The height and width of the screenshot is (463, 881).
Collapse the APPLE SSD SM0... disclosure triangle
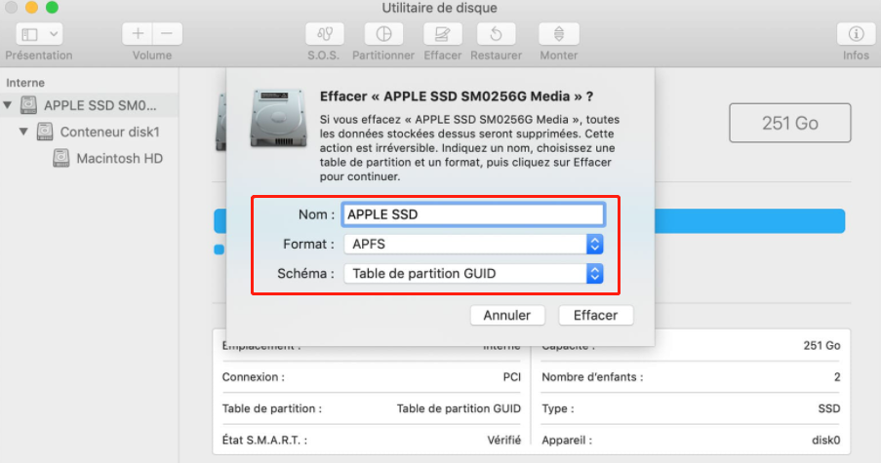click(8, 105)
